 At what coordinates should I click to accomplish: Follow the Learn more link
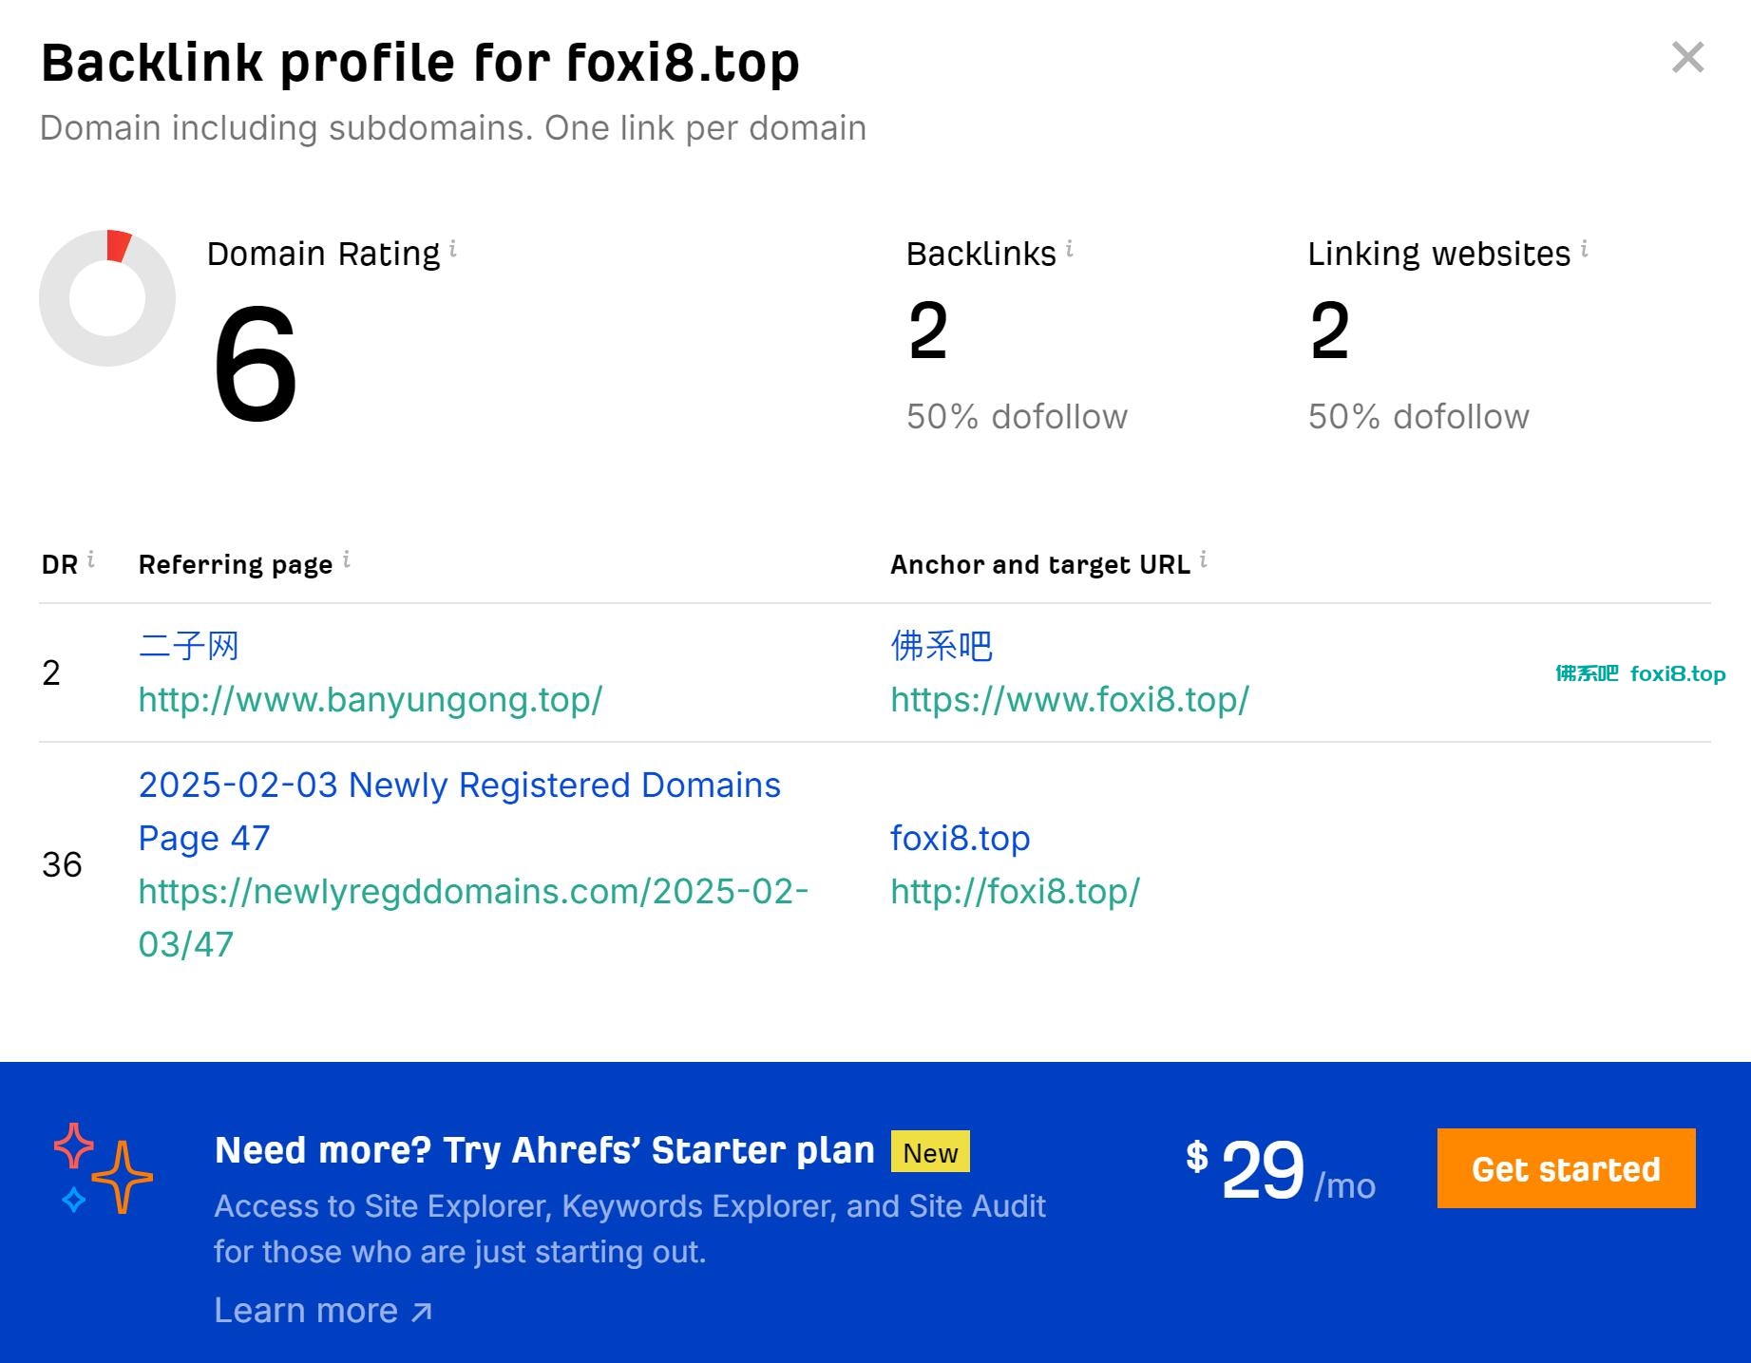click(x=323, y=1311)
